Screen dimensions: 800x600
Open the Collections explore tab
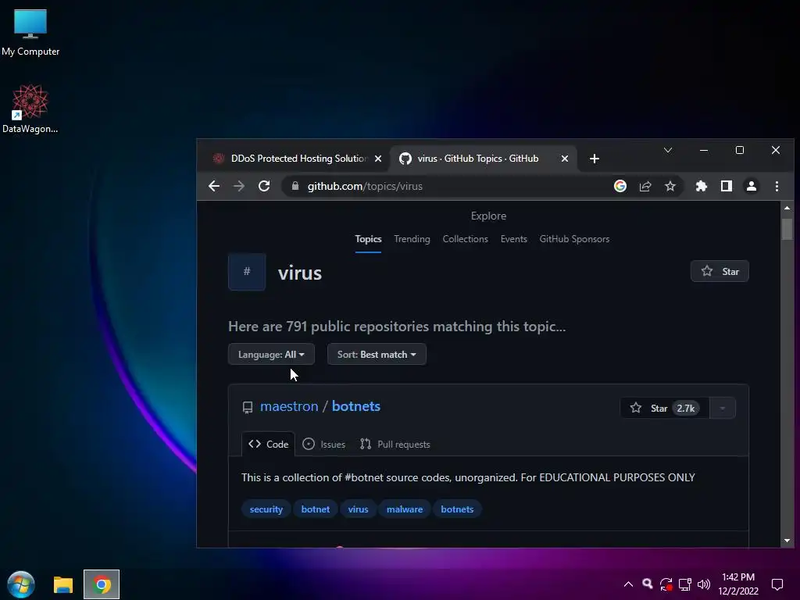point(466,239)
